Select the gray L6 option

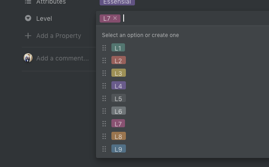[119, 111]
